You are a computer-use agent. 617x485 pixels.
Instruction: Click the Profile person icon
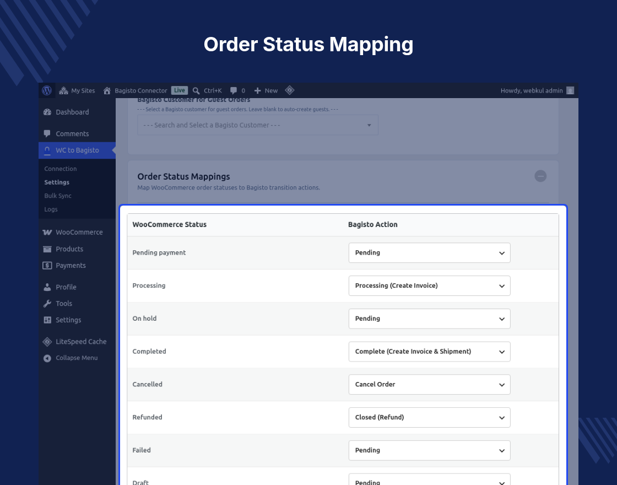tap(47, 287)
